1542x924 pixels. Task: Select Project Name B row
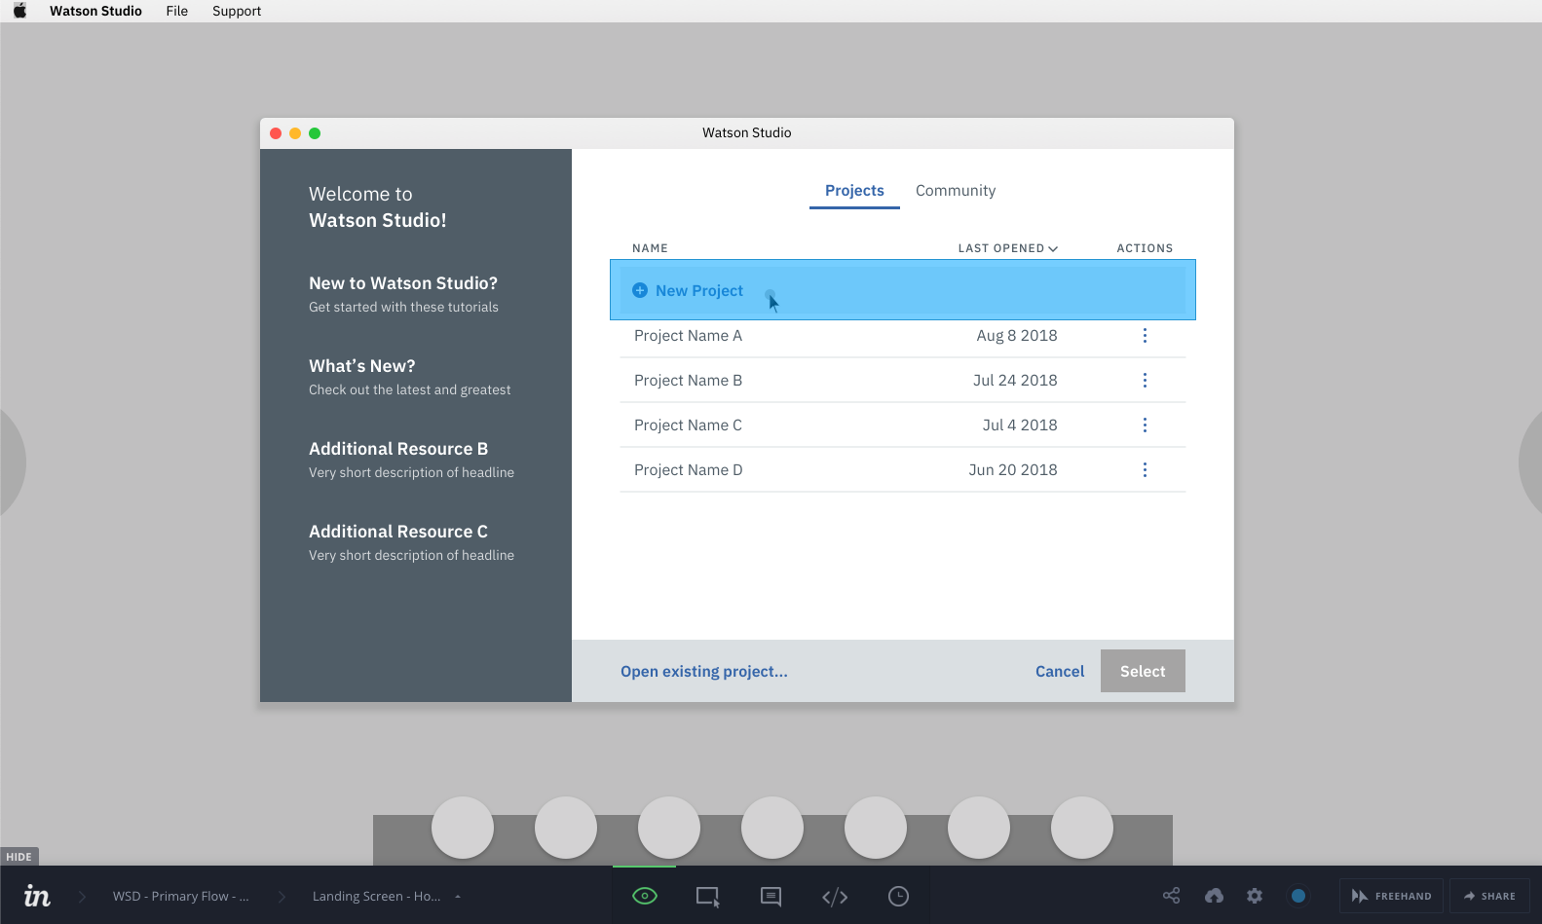click(903, 381)
